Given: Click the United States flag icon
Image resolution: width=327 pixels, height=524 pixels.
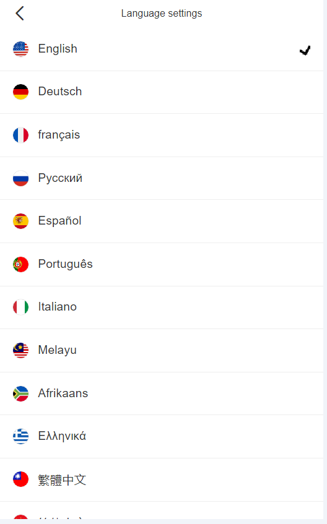Looking at the screenshot, I should [x=21, y=49].
